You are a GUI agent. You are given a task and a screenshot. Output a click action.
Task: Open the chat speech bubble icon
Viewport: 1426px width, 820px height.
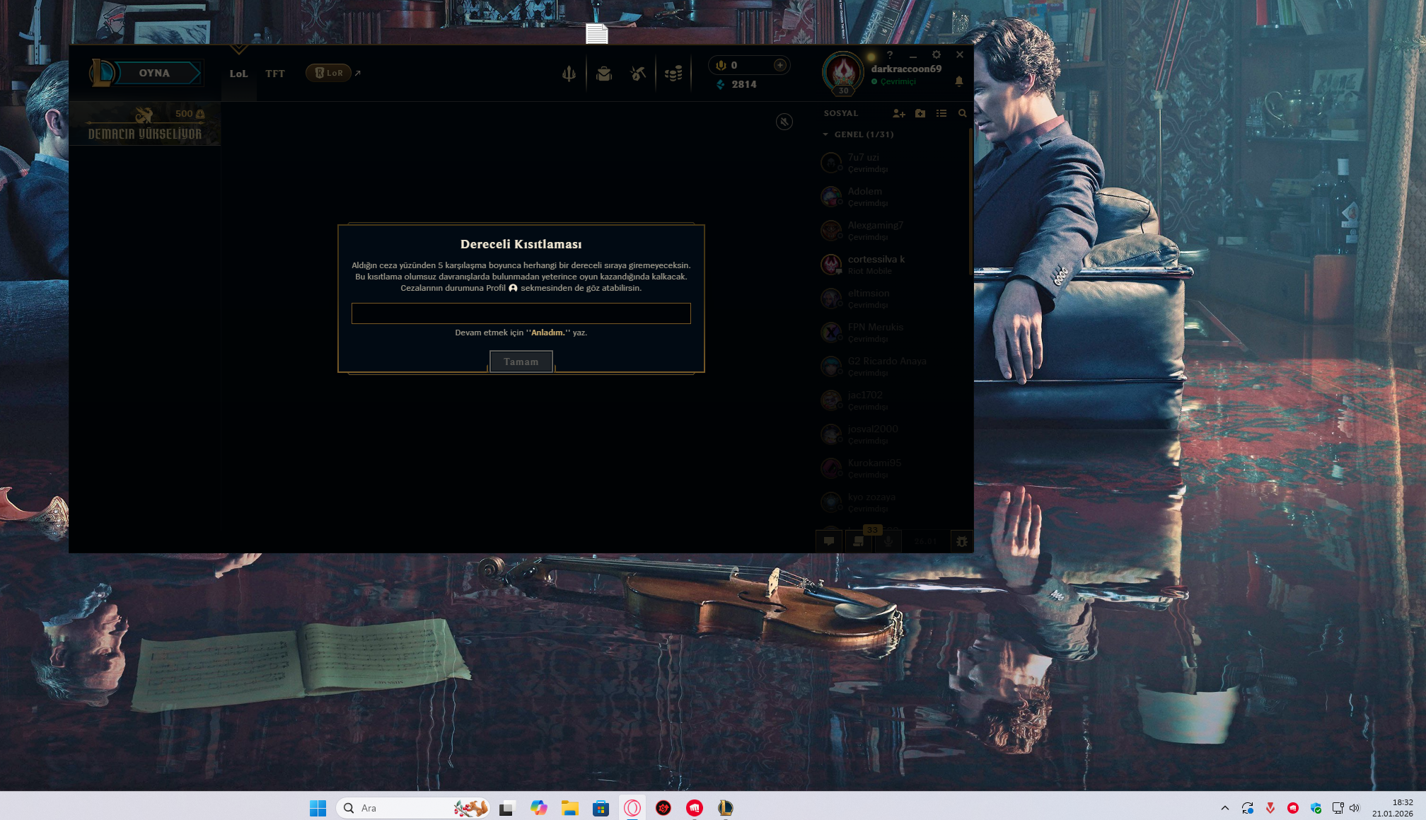tap(829, 541)
